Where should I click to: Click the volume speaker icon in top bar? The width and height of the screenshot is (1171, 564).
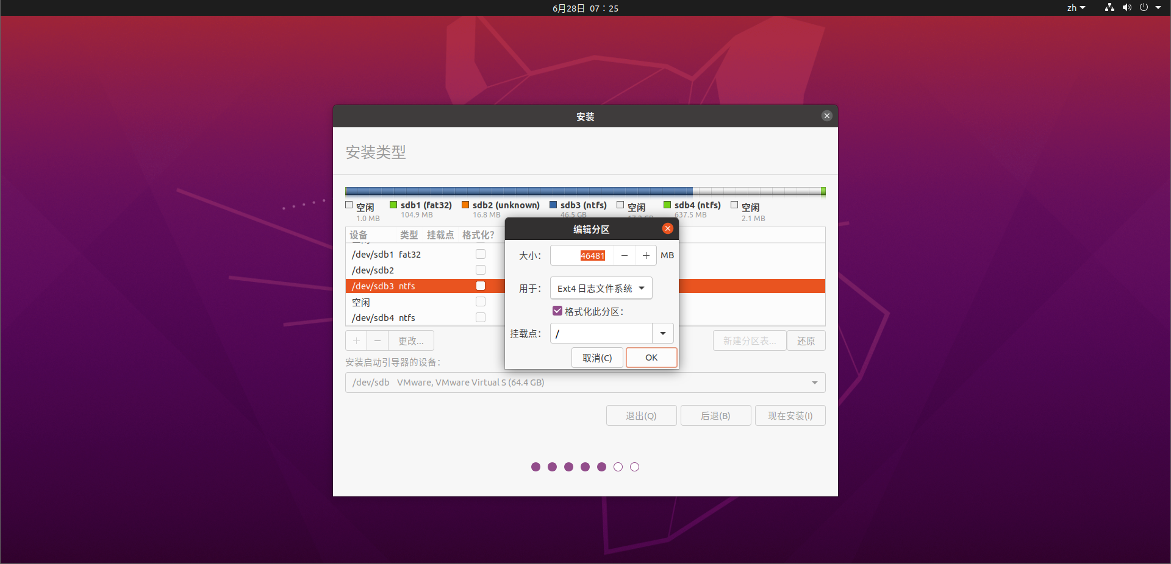1126,8
